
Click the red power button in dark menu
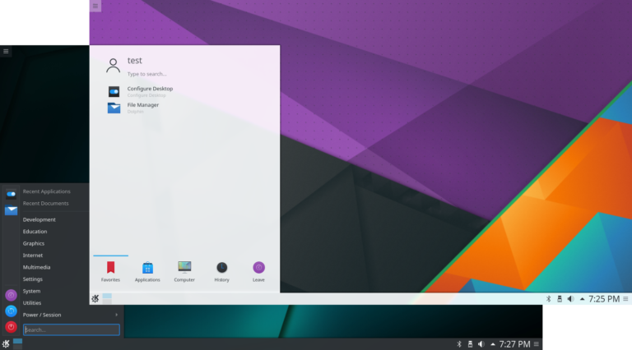(11, 326)
